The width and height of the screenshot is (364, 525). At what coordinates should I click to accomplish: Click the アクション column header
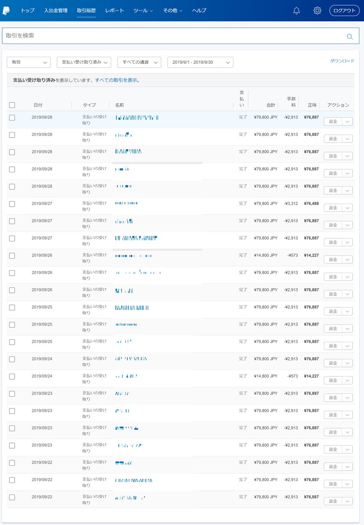pyautogui.click(x=338, y=105)
